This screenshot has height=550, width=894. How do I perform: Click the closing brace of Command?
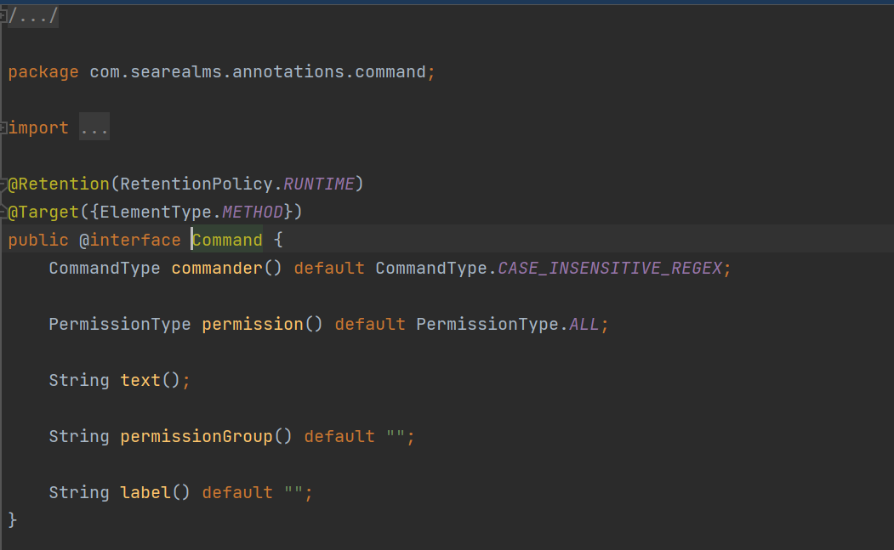pos(13,519)
